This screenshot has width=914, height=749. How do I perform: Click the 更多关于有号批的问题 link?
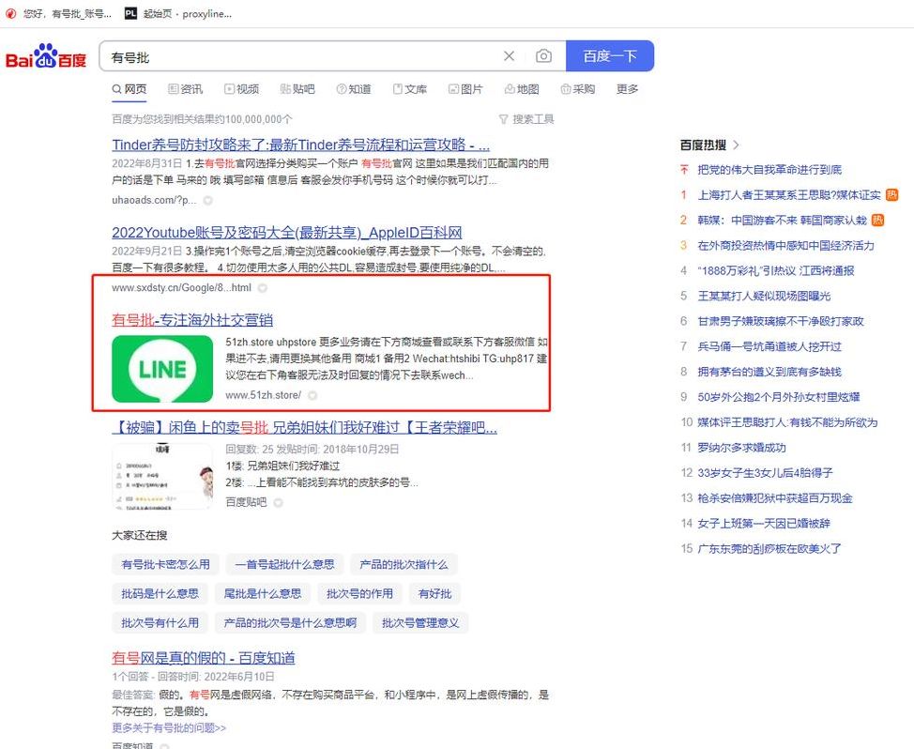click(169, 727)
